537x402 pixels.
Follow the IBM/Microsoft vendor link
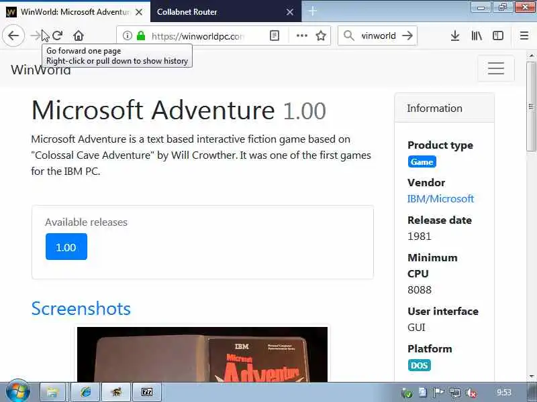coord(440,198)
